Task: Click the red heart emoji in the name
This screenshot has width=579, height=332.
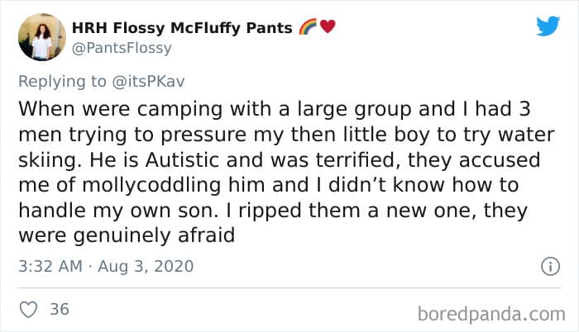Action: pyautogui.click(x=327, y=27)
